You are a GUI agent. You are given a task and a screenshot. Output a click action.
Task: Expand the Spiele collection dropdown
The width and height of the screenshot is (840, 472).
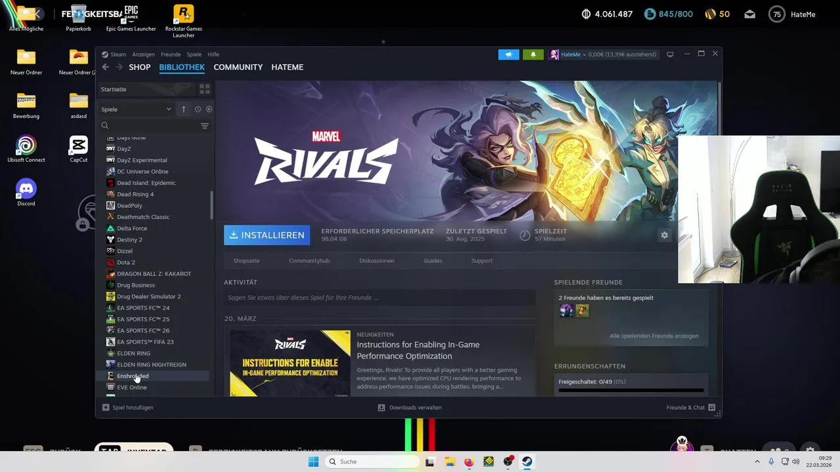point(169,109)
